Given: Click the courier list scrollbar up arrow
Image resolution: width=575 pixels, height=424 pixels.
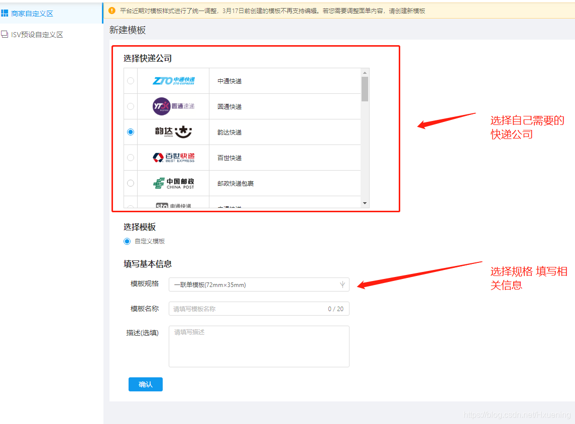Looking at the screenshot, I should pyautogui.click(x=365, y=73).
